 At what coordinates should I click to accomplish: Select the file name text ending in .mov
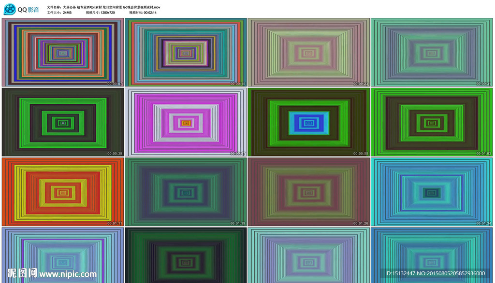(112, 7)
